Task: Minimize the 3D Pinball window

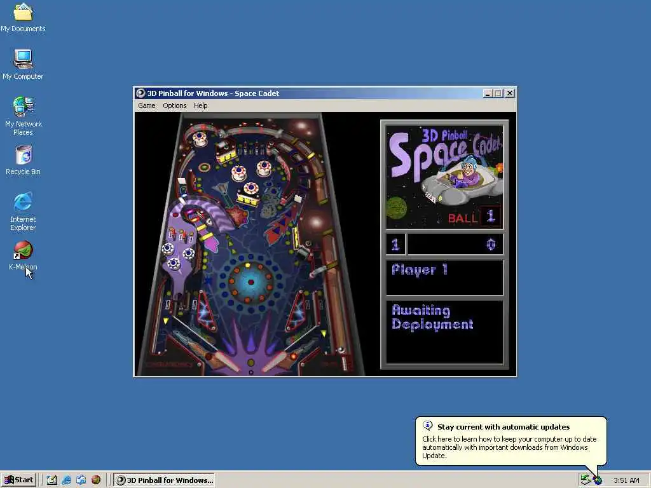Action: point(488,93)
